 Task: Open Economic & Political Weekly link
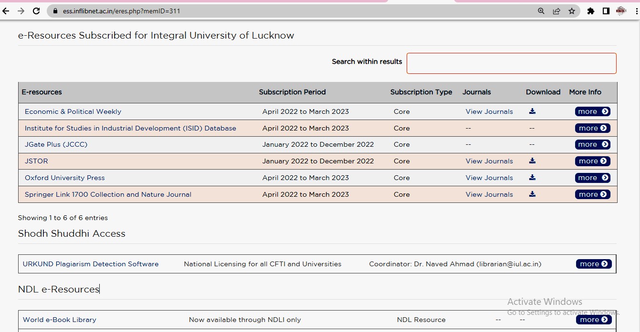point(73,111)
